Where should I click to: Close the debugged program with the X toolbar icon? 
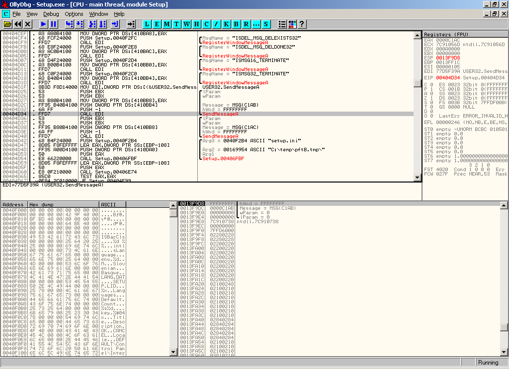28,24
